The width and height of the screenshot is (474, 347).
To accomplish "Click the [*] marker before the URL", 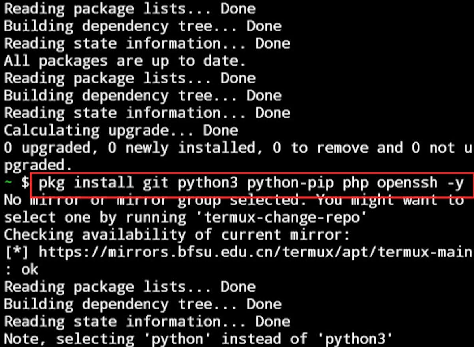I will (16, 252).
